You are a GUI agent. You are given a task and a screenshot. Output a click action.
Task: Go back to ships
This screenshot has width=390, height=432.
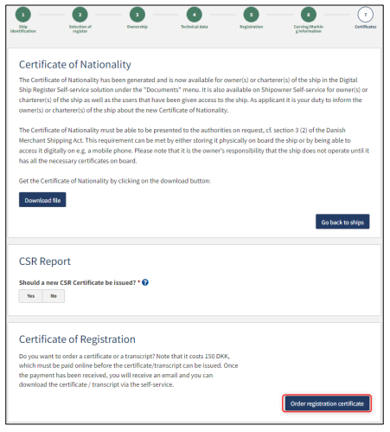342,222
